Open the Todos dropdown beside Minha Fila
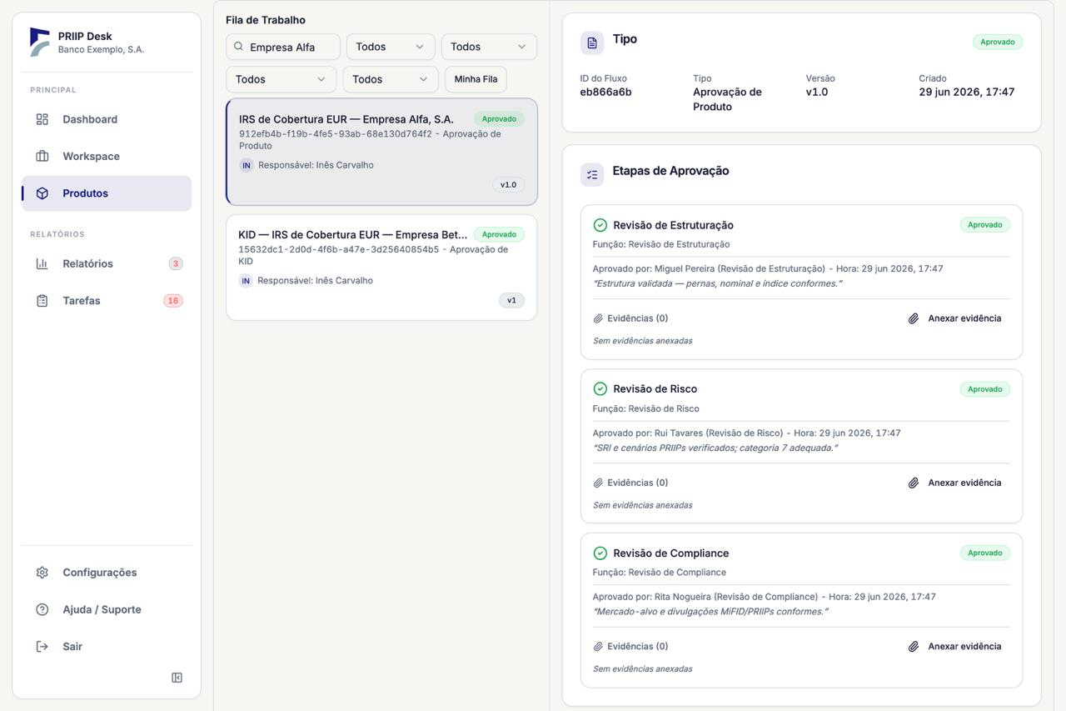 (x=391, y=79)
